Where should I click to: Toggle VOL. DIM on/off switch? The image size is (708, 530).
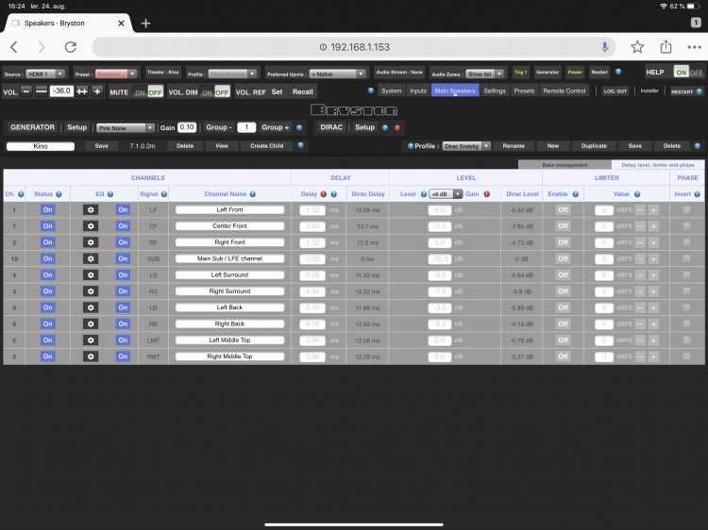click(x=215, y=92)
